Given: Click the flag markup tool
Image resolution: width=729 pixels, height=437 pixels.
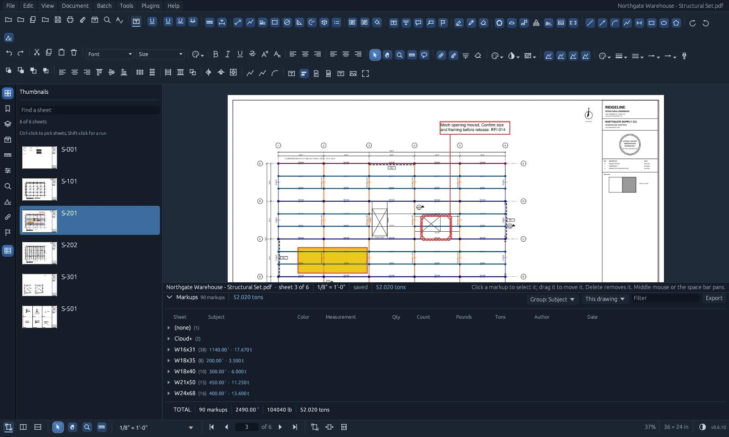Looking at the screenshot, I should coord(443,23).
